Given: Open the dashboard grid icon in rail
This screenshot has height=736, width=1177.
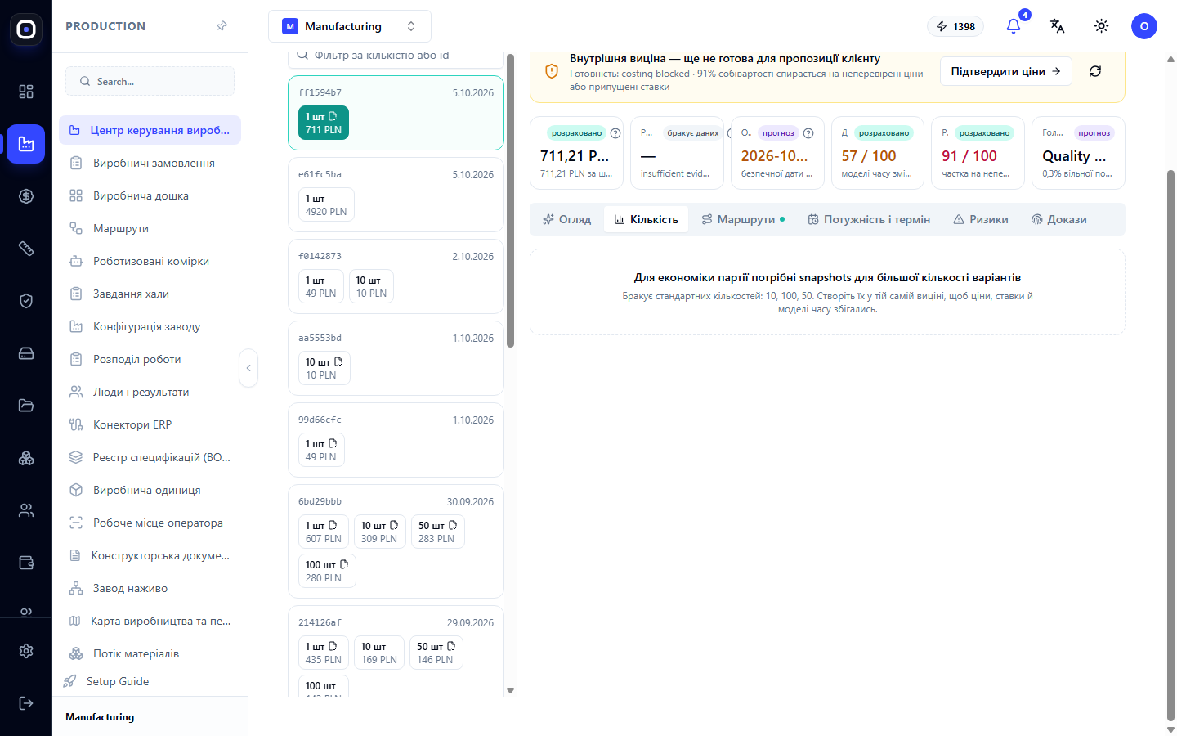Looking at the screenshot, I should click(x=26, y=92).
